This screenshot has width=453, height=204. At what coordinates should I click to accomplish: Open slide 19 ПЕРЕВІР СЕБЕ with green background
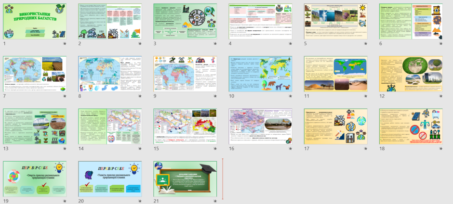(x=35, y=179)
